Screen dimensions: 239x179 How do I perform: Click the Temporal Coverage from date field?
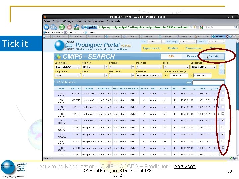pos(179,75)
